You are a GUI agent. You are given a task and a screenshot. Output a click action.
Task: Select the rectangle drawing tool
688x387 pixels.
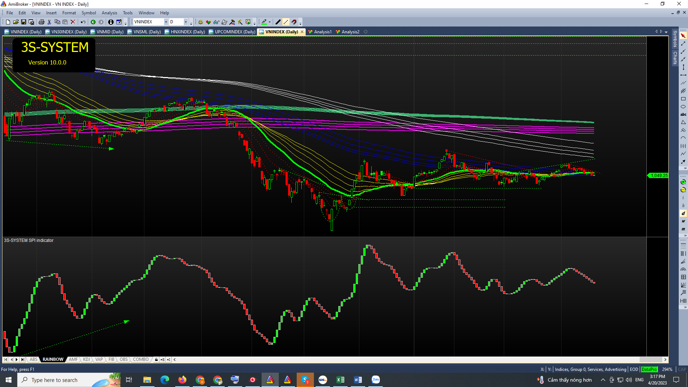point(683,99)
